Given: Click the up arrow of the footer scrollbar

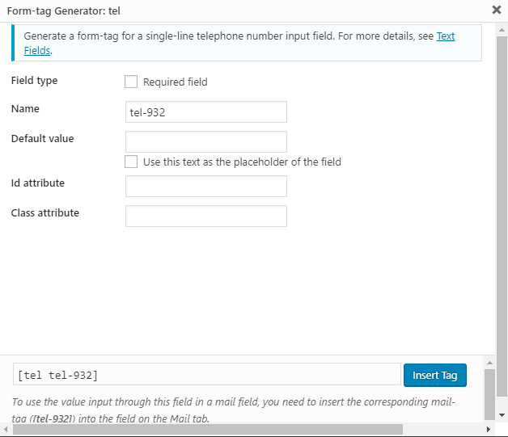Looking at the screenshot, I should pos(489,363).
